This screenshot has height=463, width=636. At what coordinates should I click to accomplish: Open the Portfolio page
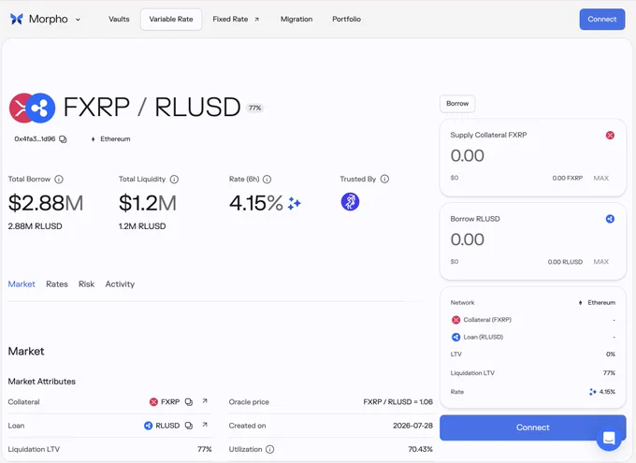click(x=346, y=19)
